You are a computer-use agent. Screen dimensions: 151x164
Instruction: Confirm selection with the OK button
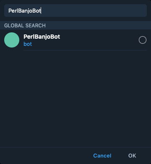pos(132,156)
